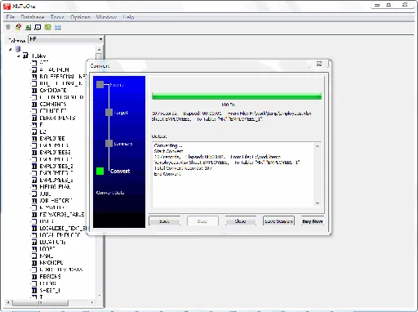Click the black-framed toolbar icon
Viewport: 418px width, 312px height.
(x=38, y=27)
